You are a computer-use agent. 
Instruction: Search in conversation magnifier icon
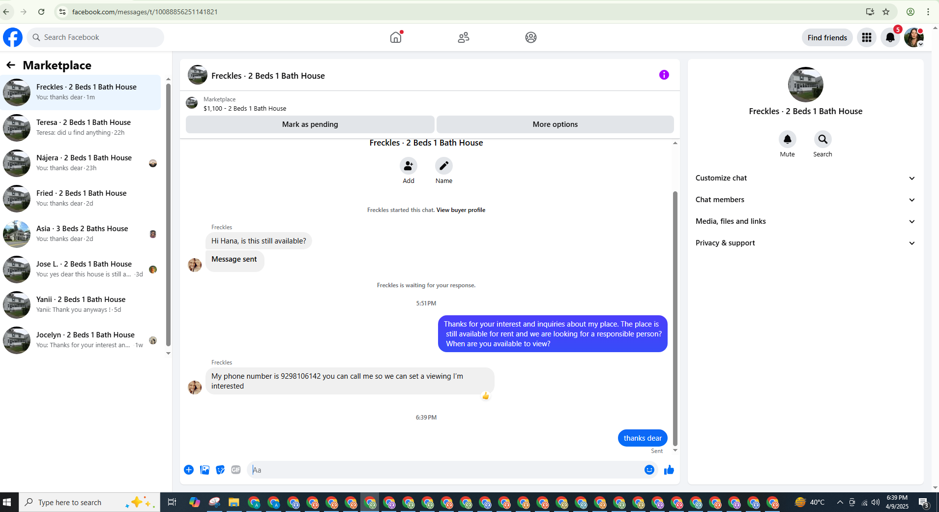(x=823, y=139)
